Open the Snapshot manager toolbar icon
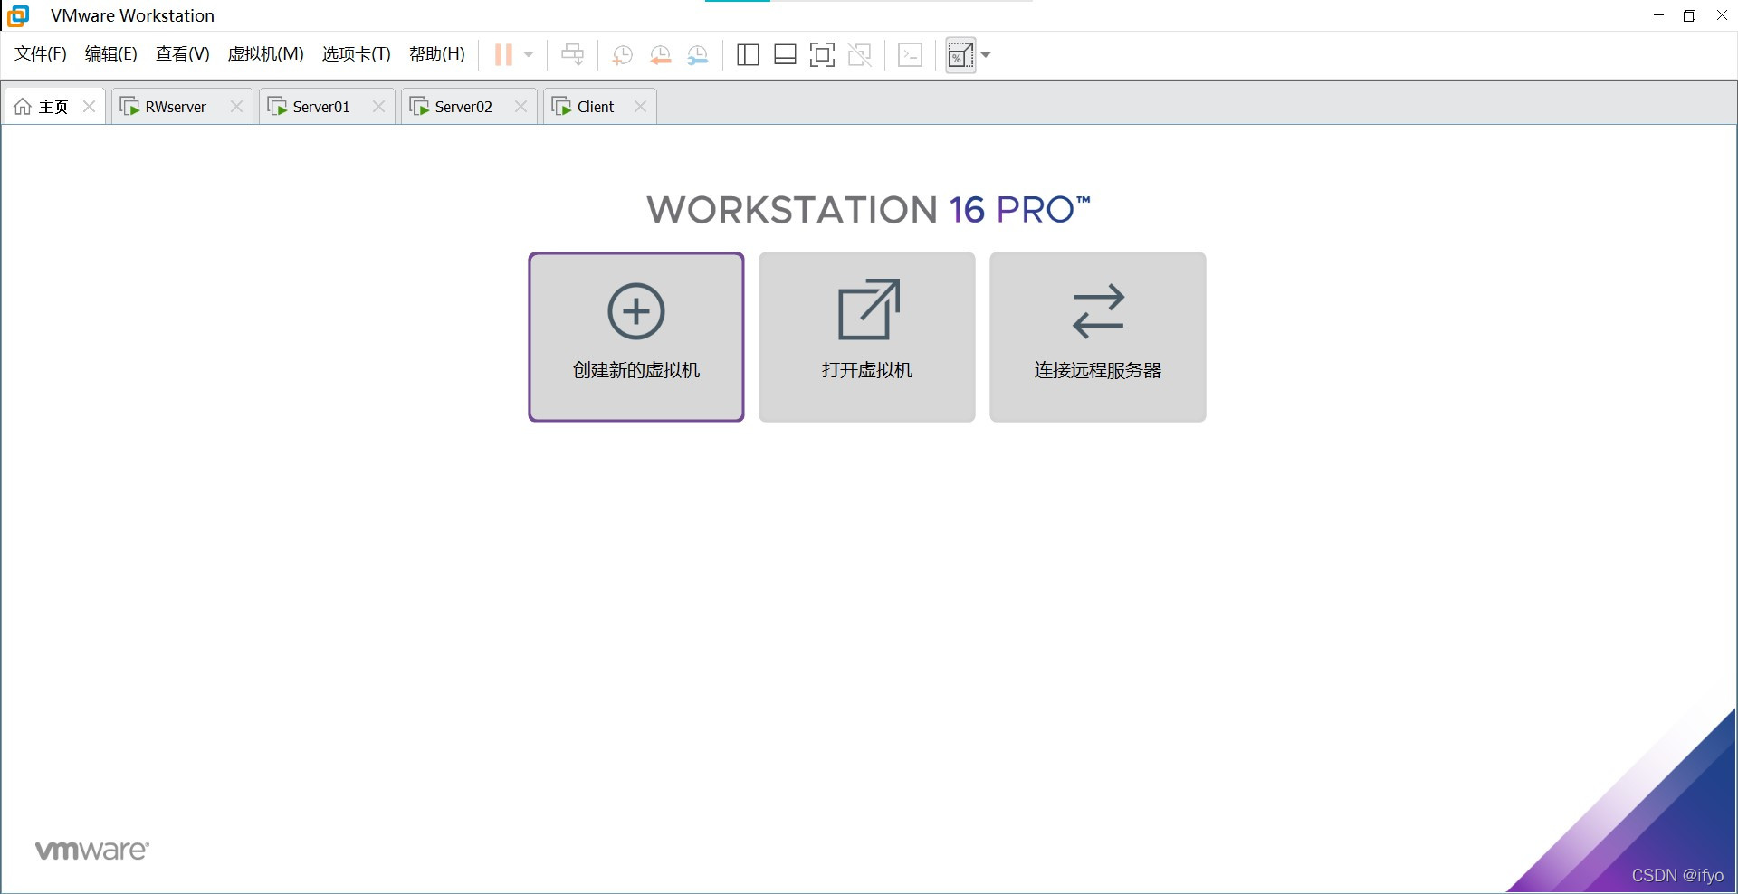The width and height of the screenshot is (1738, 894). tap(697, 55)
